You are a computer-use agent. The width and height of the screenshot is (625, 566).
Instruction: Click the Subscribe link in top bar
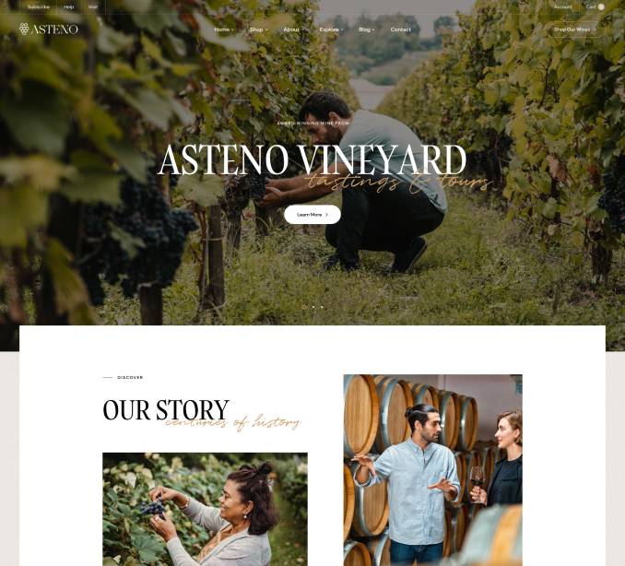point(39,6)
